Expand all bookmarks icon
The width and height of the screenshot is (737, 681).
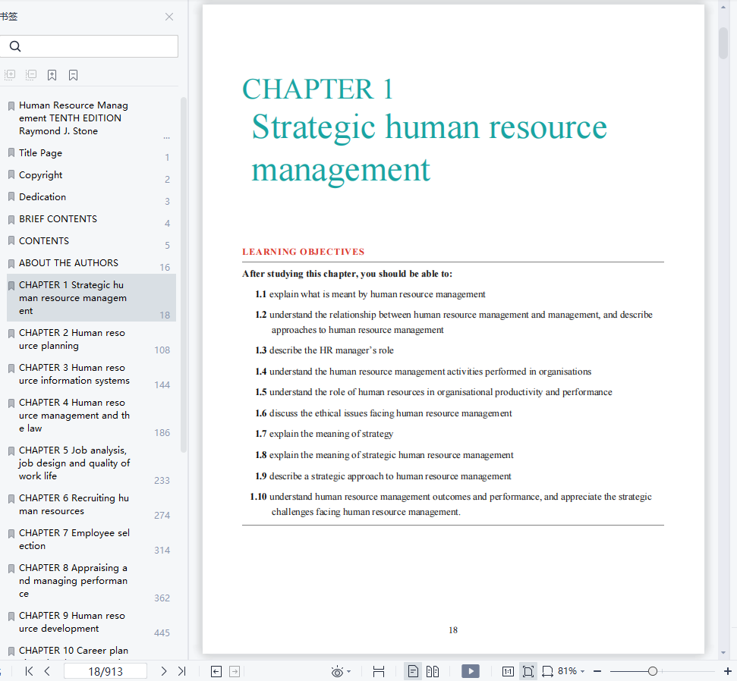10,74
